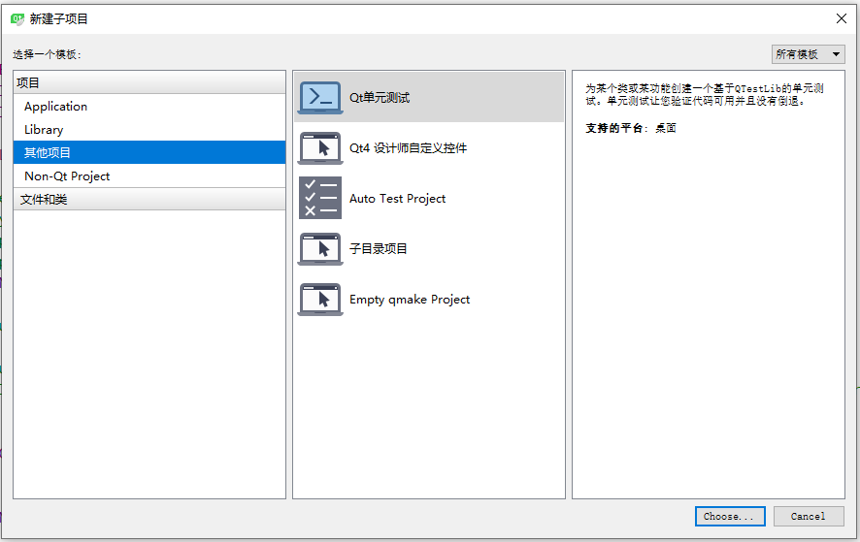Click the 项目 section header
This screenshot has width=860, height=542.
(x=149, y=82)
